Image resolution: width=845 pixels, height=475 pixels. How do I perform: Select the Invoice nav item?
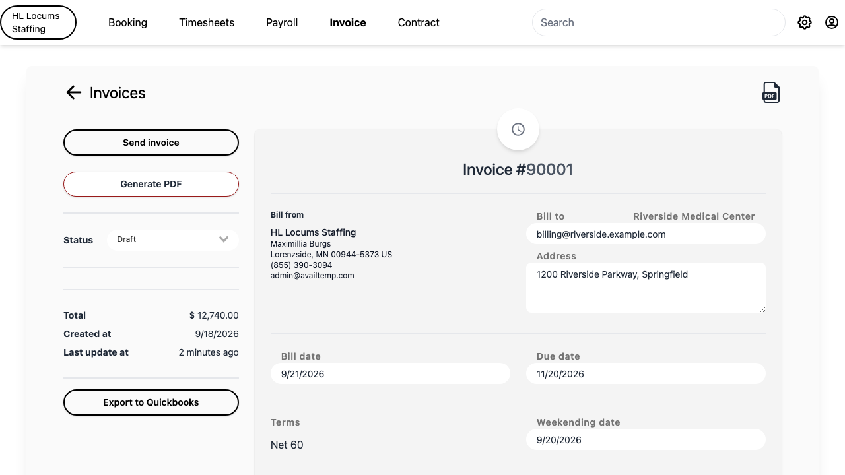tap(348, 22)
